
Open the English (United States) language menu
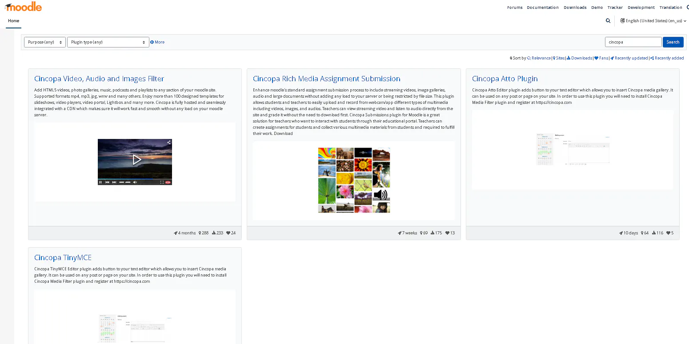click(x=653, y=20)
